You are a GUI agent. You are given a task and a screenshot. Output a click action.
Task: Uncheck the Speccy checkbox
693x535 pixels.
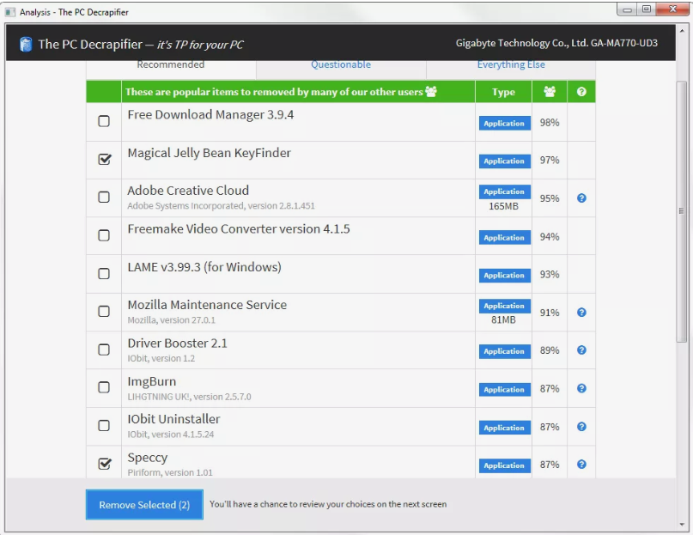pos(104,464)
